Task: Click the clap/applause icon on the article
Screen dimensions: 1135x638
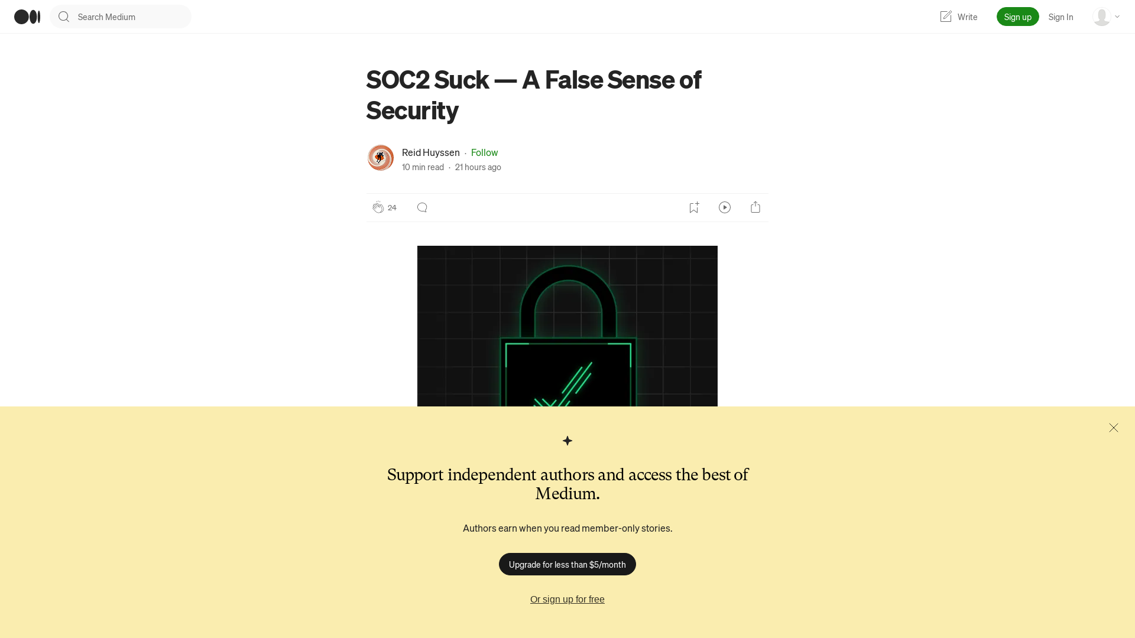Action: tap(378, 207)
